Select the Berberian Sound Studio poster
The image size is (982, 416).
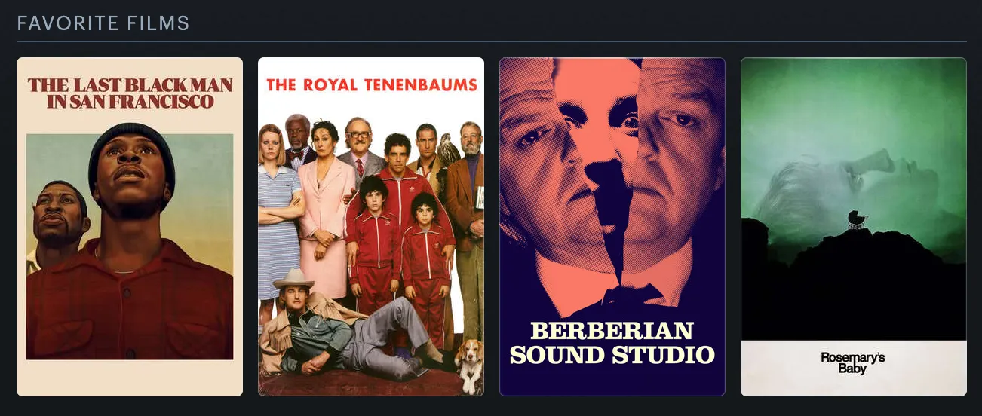coord(612,227)
